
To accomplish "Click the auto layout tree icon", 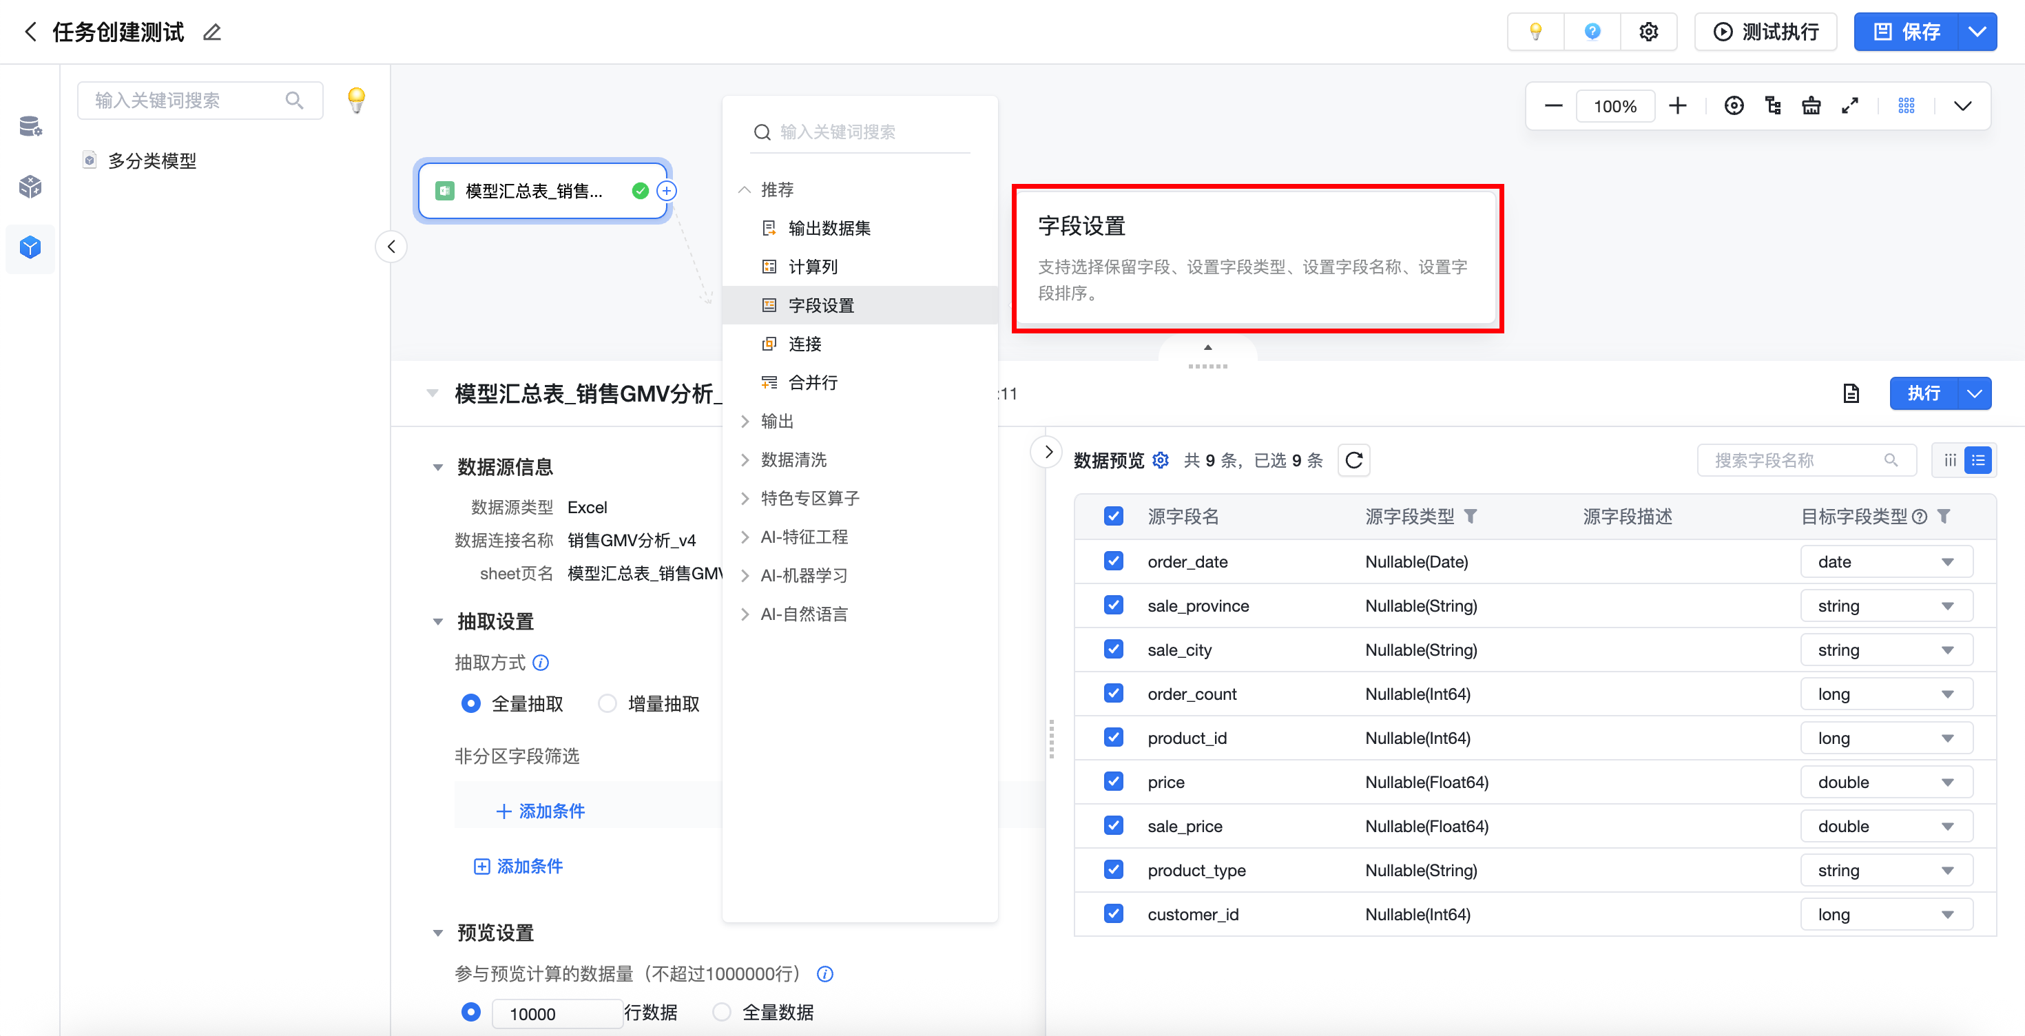I will [1773, 106].
